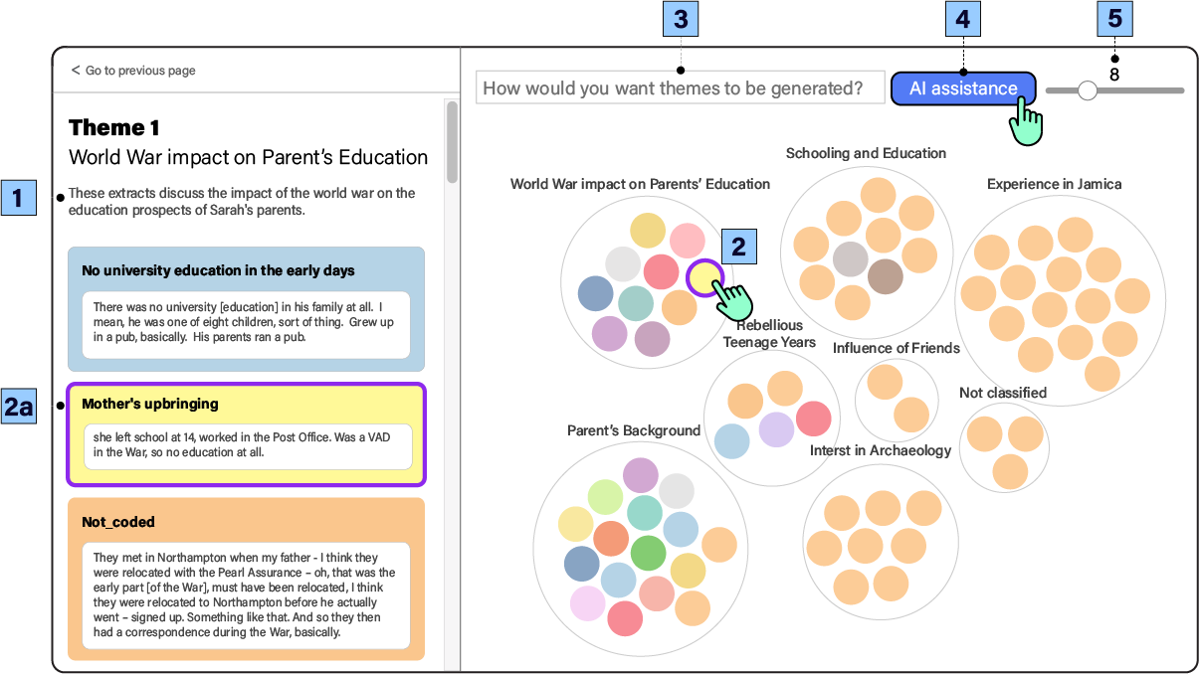Select the red bubble in Rebellious Teenage Years

[813, 419]
